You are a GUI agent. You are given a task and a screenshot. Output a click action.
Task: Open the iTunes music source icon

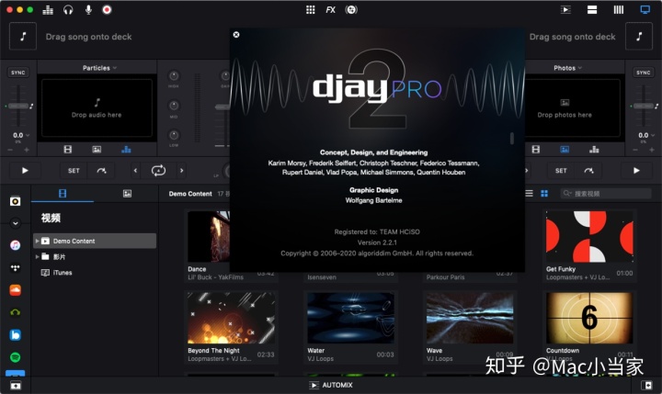pyautogui.click(x=16, y=245)
